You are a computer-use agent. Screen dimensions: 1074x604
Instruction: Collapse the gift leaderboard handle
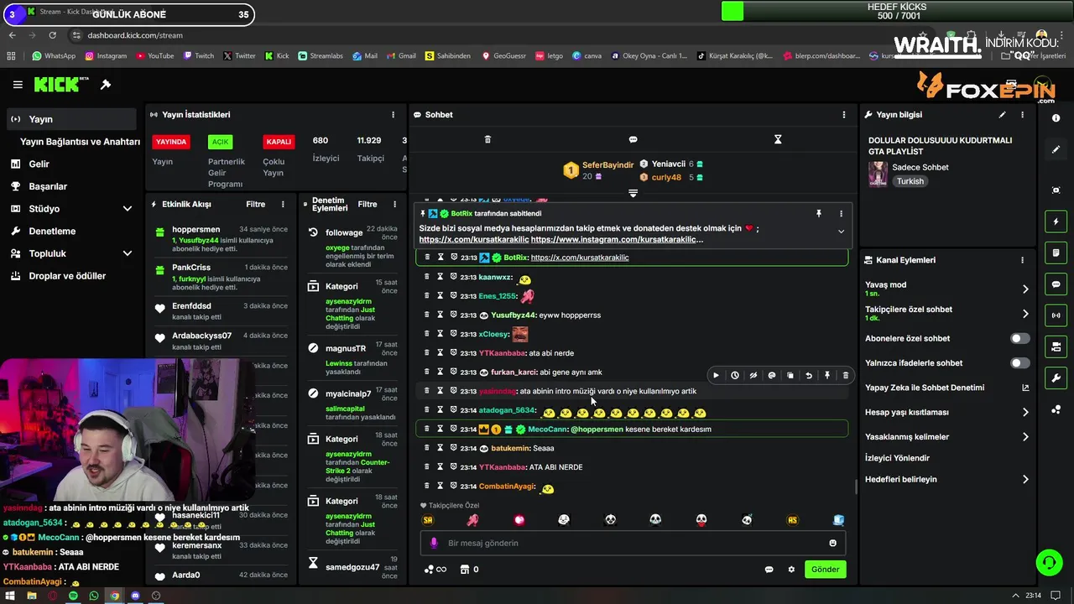pyautogui.click(x=633, y=194)
